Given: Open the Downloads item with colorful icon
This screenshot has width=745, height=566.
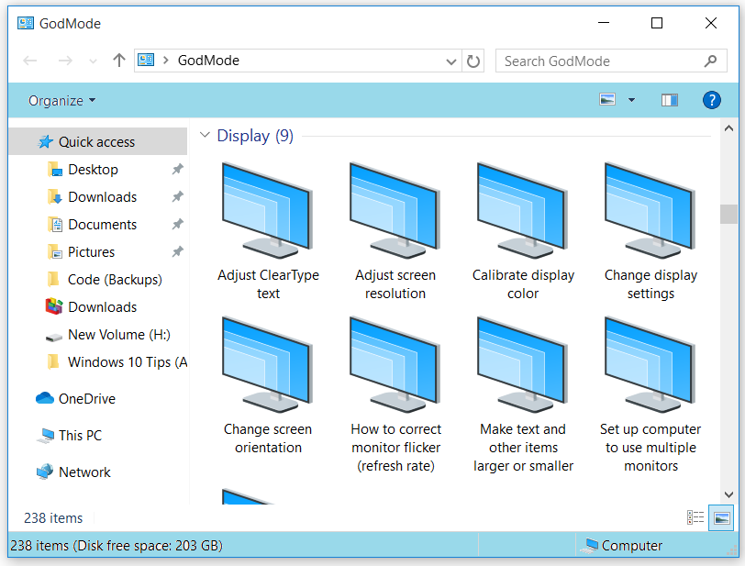Looking at the screenshot, I should pos(103,307).
